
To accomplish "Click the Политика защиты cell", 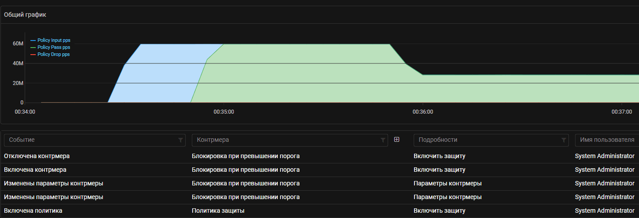I will (x=218, y=211).
